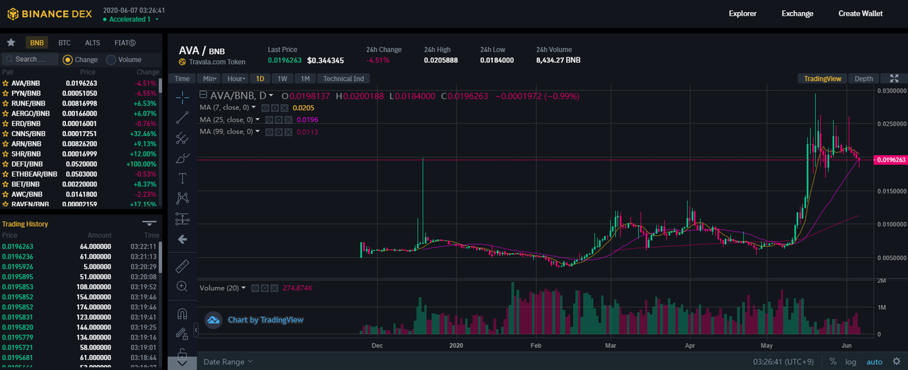This screenshot has height=370, width=908.
Task: Select the ruler measure tool
Action: click(x=182, y=266)
